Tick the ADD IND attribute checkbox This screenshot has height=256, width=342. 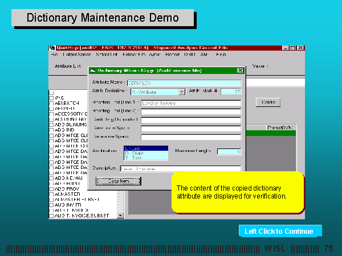coord(51,130)
